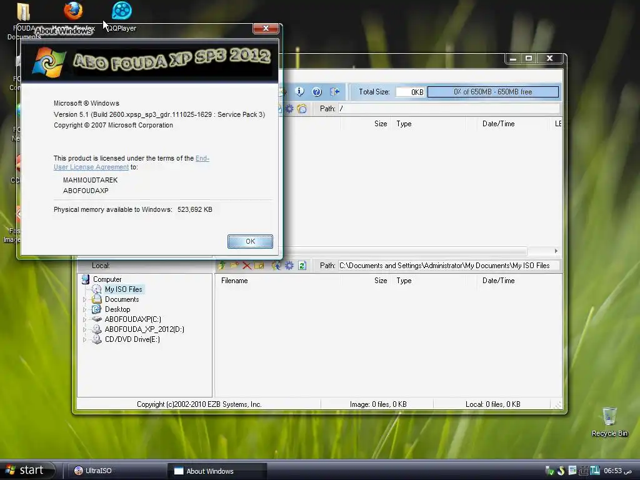Click the rename folder icon in Local toolbar
640x480 pixels.
[x=259, y=266]
